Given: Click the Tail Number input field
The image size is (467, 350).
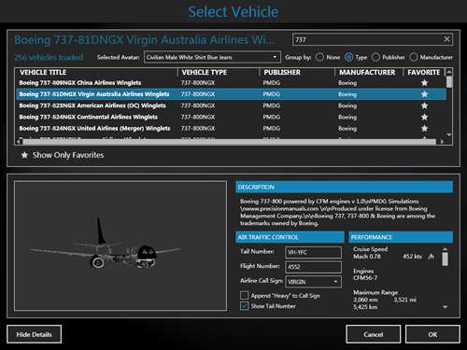Looking at the screenshot, I should pos(313,252).
